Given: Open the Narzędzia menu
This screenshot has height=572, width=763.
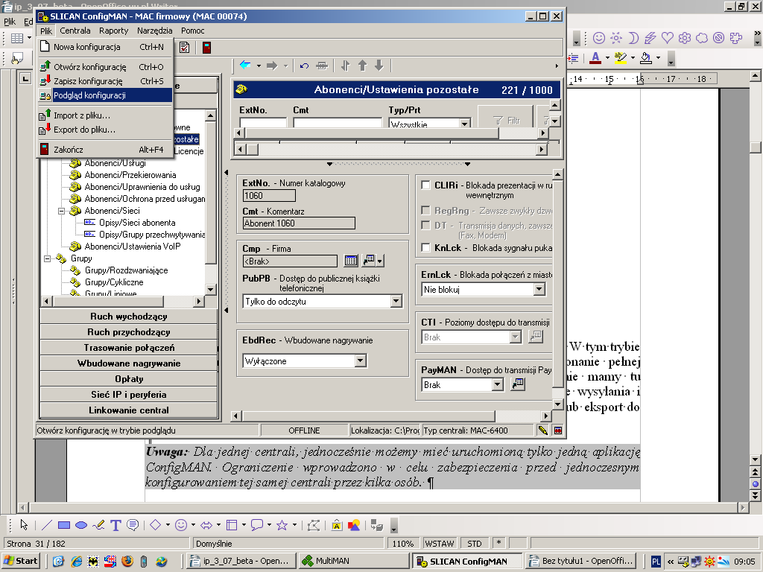Looking at the screenshot, I should [155, 31].
